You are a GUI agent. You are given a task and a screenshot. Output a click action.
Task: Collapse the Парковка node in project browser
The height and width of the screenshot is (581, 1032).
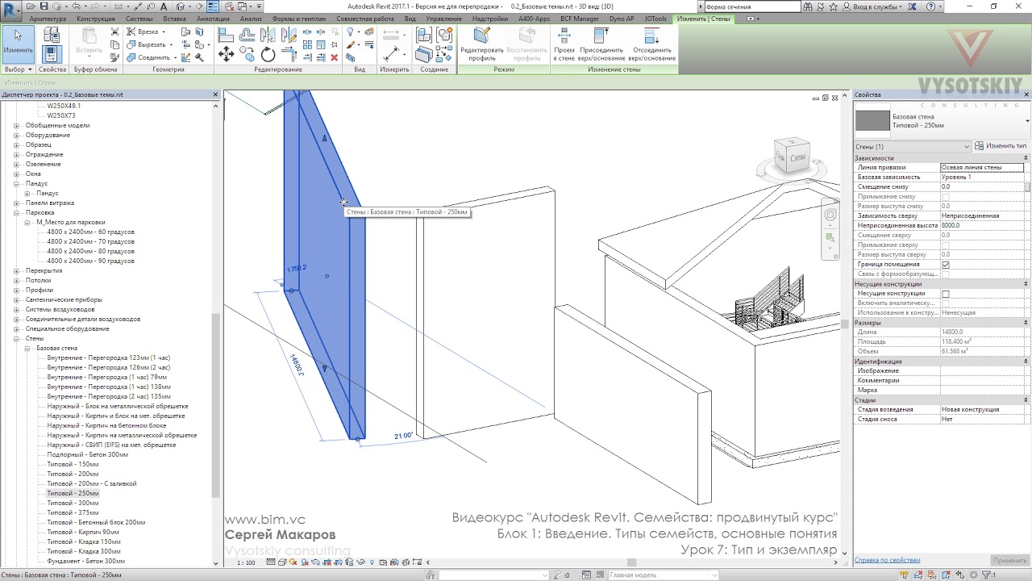(17, 213)
